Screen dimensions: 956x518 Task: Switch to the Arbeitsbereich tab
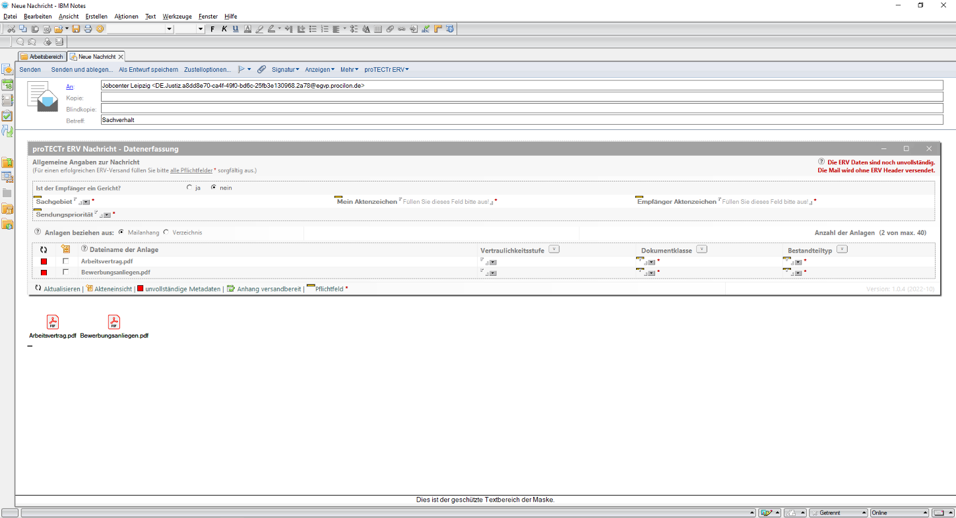(x=42, y=57)
